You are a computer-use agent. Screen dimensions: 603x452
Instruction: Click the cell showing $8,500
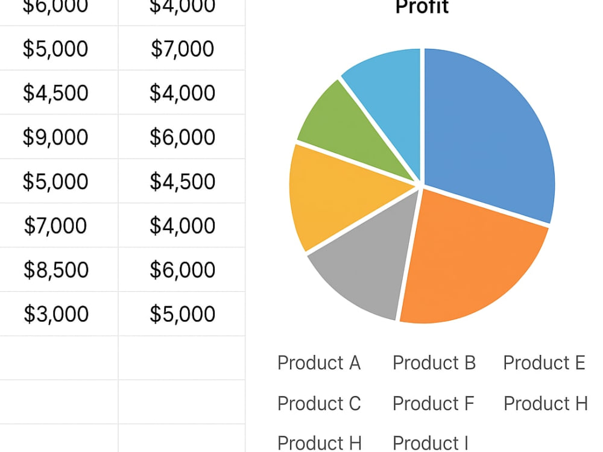[59, 269]
